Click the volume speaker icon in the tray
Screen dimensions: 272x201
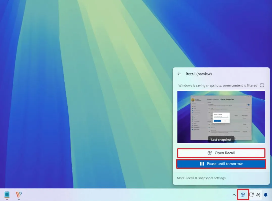click(x=258, y=194)
